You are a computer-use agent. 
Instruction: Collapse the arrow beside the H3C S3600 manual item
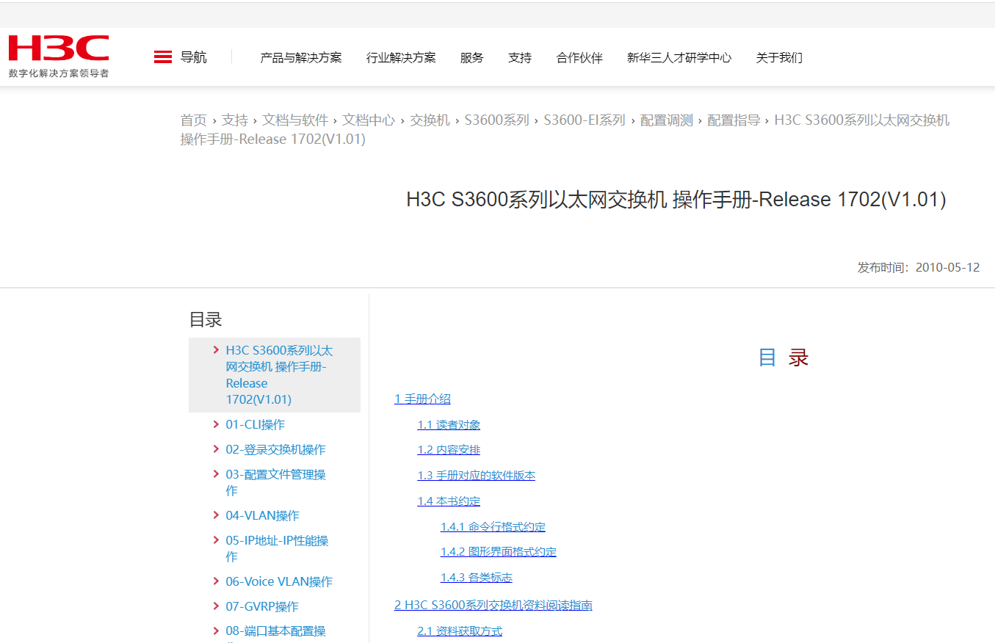tap(215, 350)
